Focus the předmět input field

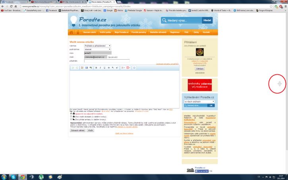(x=107, y=61)
